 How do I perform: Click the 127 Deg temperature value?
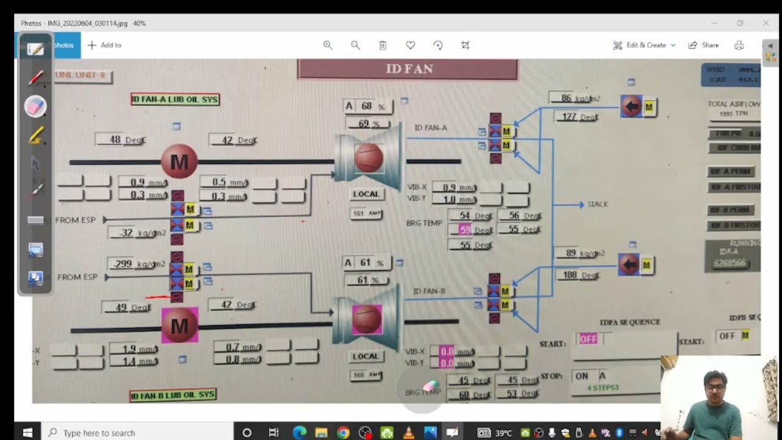click(576, 117)
